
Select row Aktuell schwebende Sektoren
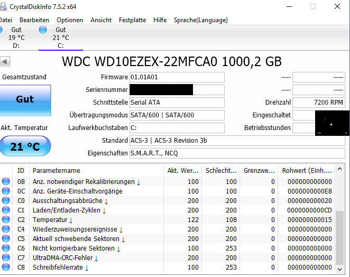point(168,238)
